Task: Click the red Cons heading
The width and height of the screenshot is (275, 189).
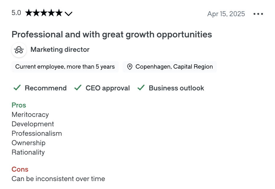Action: (20, 169)
